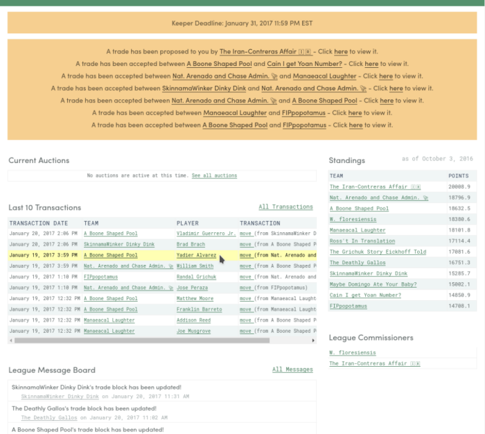Screen dimensions: 485x434
Task: Open FIPpopotamus in the Manaeacal Laughter trade notice
Action: coord(303,113)
